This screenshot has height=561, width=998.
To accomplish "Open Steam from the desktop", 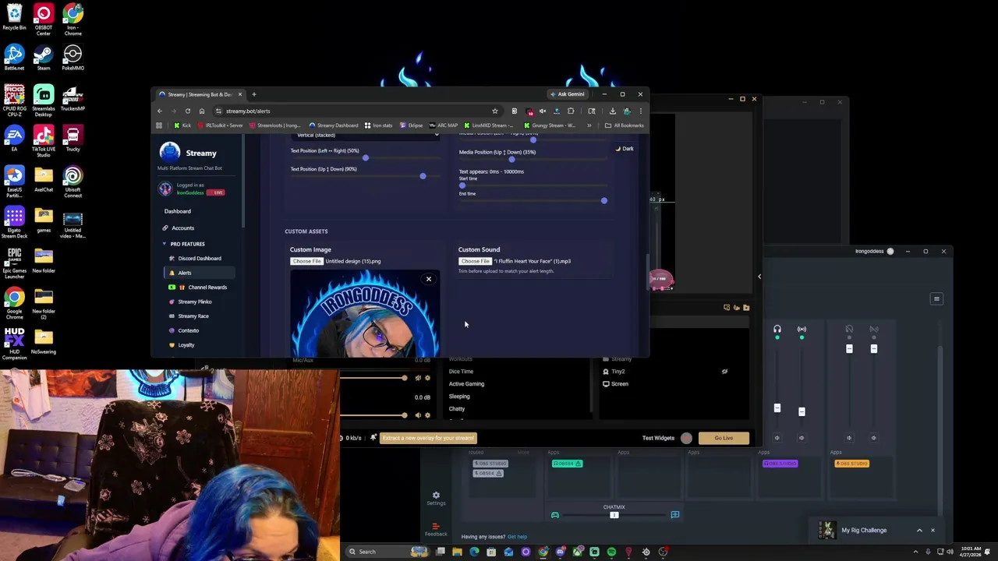I will pyautogui.click(x=43, y=56).
